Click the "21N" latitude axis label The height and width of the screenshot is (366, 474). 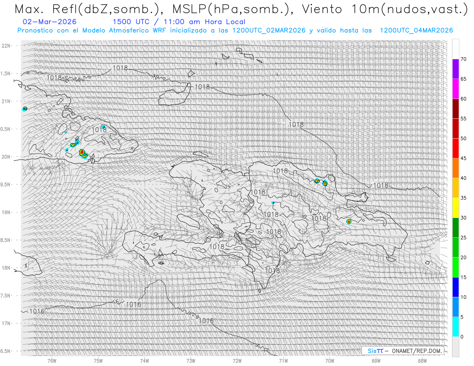(6, 101)
